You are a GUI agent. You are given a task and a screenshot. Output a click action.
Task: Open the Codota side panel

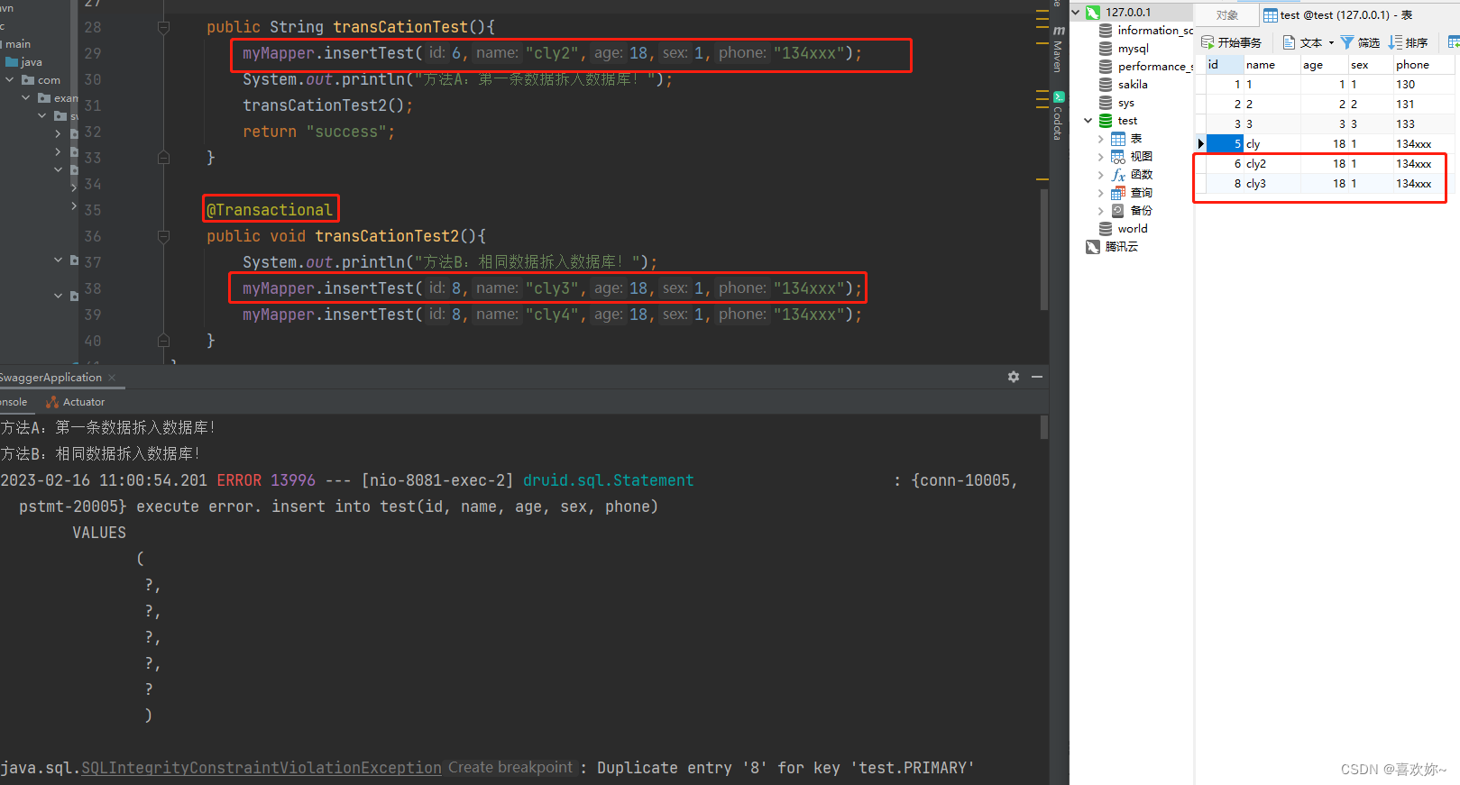[x=1059, y=115]
